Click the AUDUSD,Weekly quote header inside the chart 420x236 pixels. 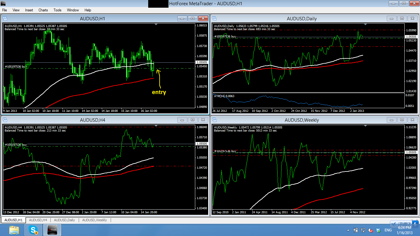click(248, 127)
